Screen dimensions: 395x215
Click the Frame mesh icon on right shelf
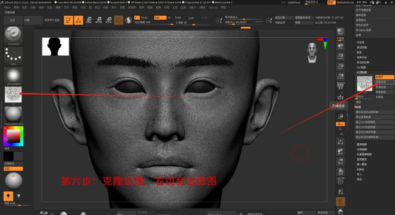tap(340, 142)
